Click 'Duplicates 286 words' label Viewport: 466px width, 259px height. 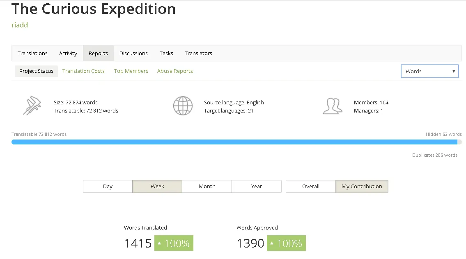434,155
